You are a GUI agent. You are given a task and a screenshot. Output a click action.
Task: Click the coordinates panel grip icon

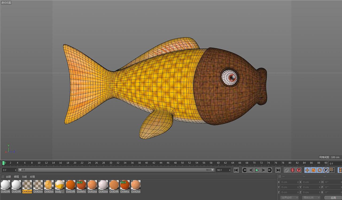(x=279, y=176)
